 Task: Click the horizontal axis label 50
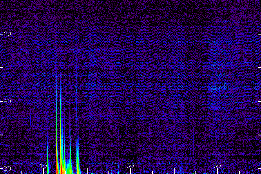217,166
